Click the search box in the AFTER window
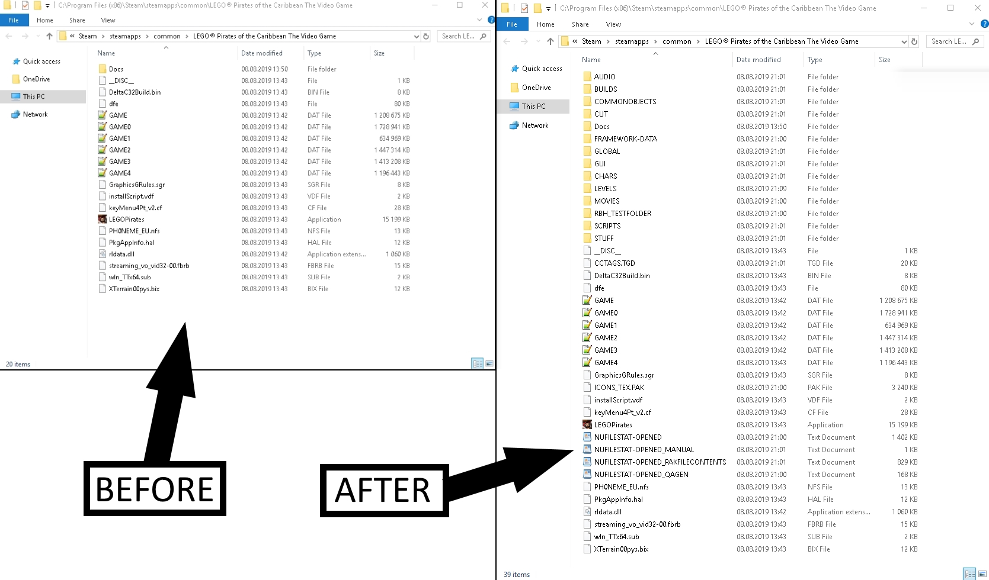989x580 pixels. (954, 41)
